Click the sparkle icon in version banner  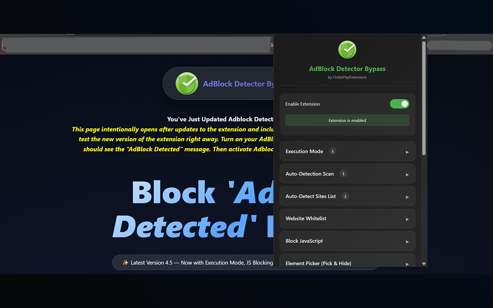pyautogui.click(x=126, y=263)
